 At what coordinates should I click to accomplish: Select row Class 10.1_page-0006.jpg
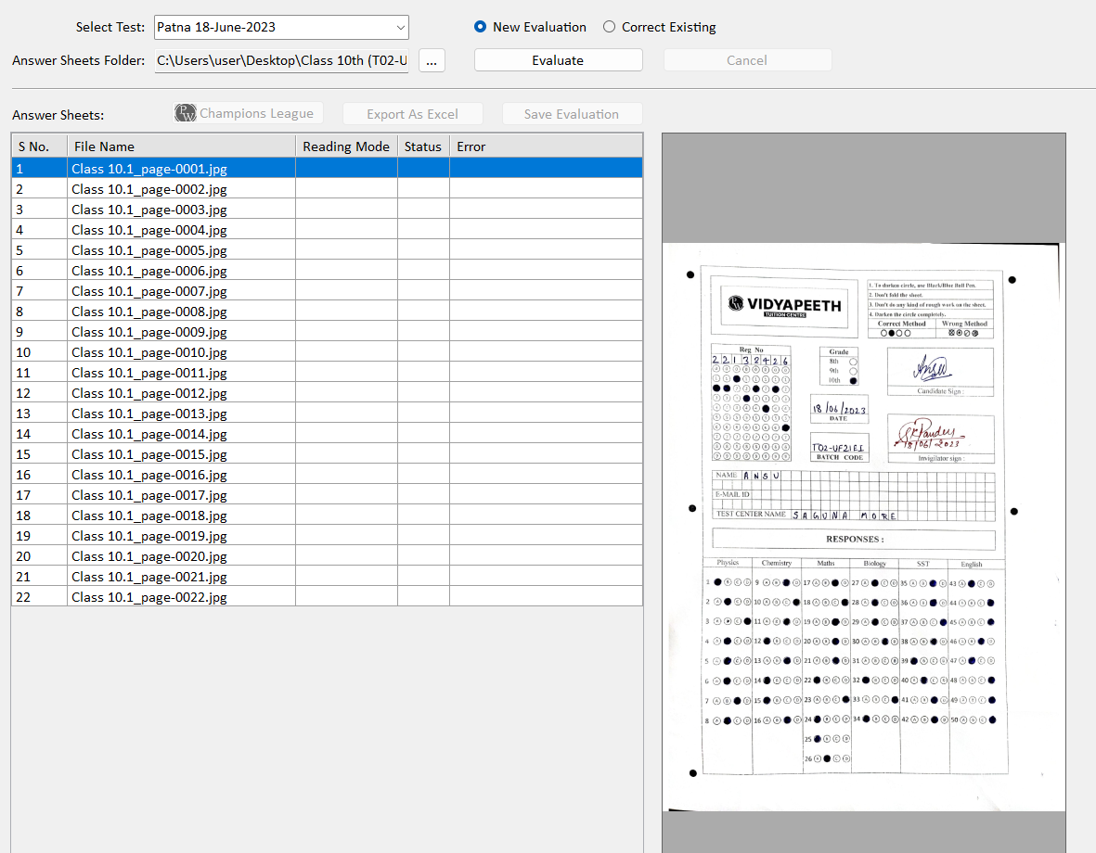(x=327, y=271)
